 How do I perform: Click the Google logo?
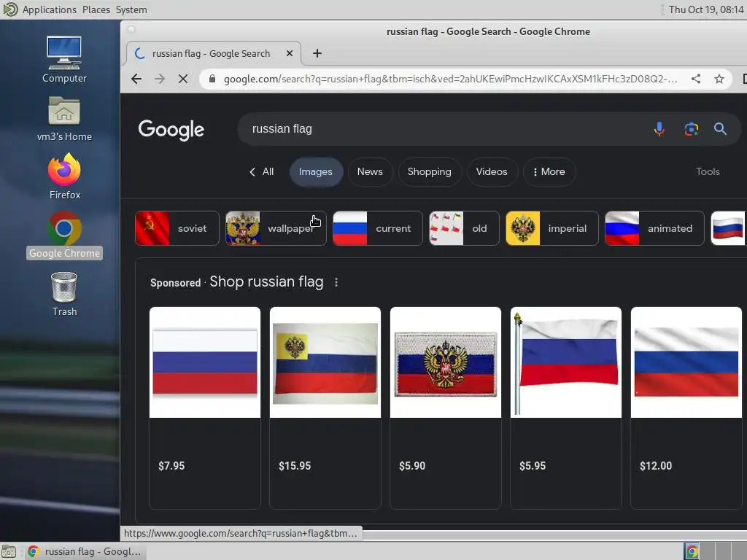click(x=171, y=130)
